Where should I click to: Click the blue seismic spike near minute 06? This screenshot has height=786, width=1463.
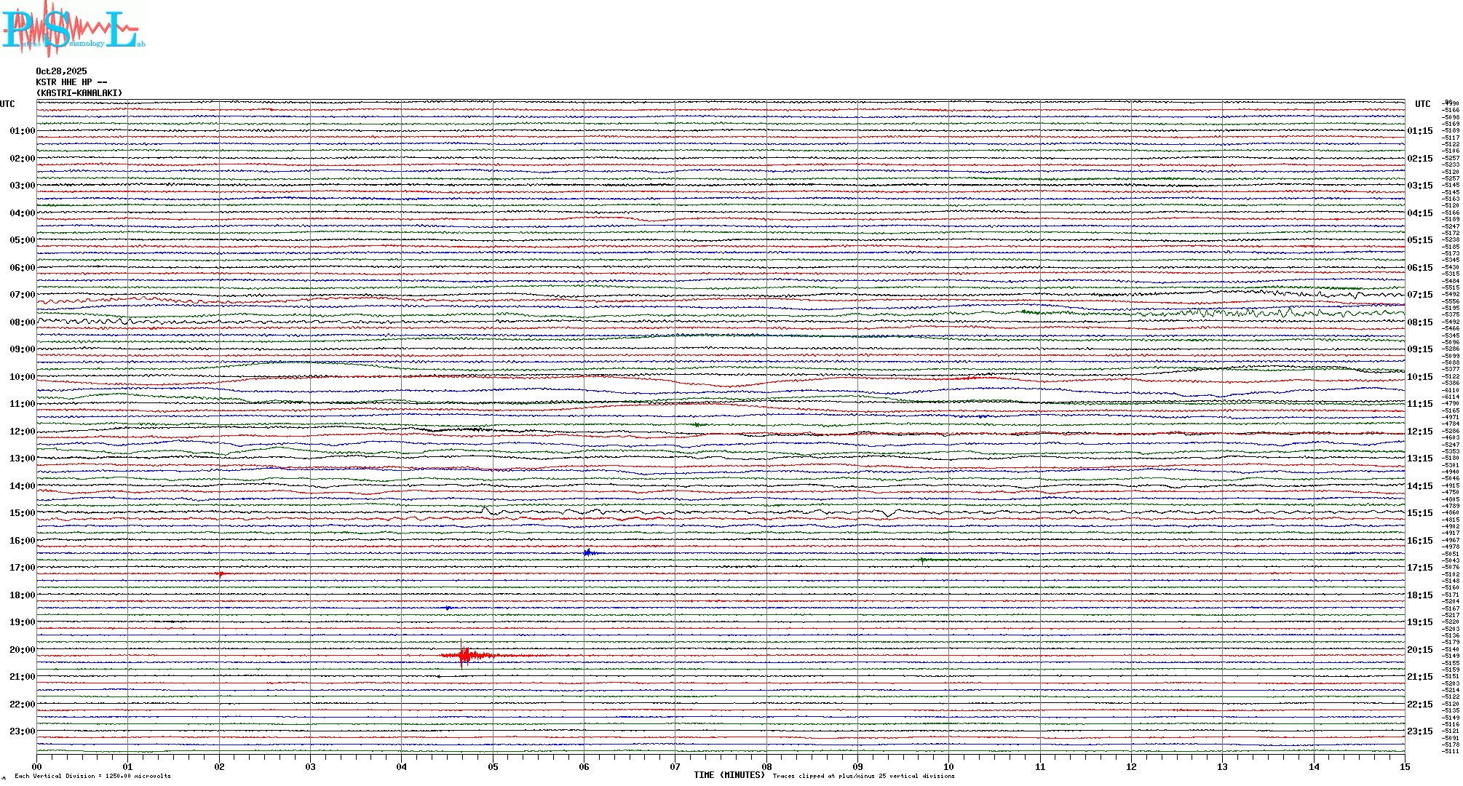(x=588, y=553)
